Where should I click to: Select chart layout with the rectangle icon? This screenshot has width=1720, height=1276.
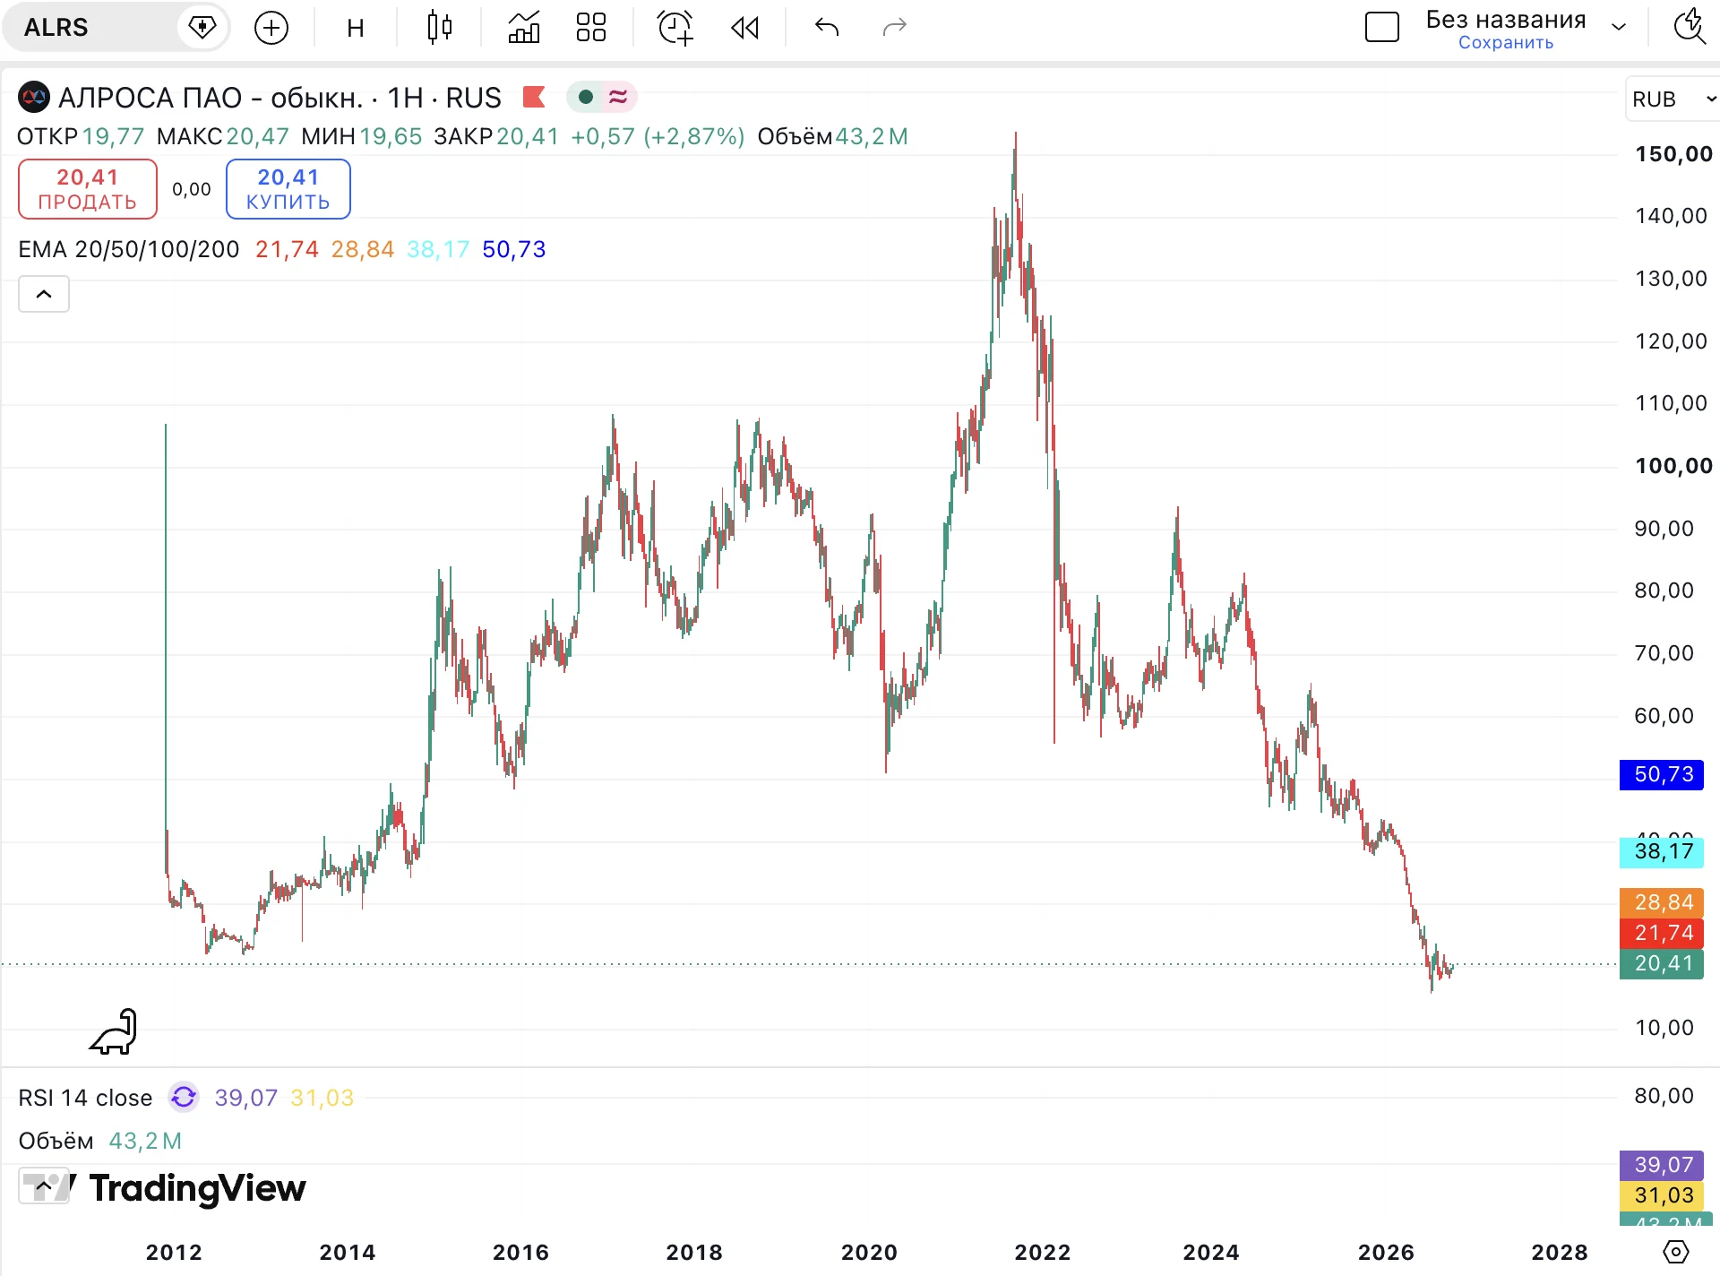click(x=1382, y=28)
